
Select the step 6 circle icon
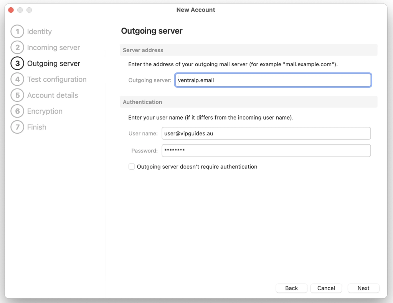click(17, 111)
